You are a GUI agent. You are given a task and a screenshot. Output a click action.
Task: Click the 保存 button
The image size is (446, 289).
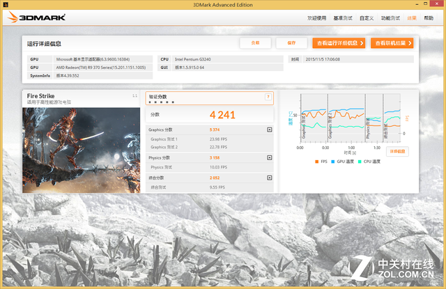pyautogui.click(x=291, y=43)
